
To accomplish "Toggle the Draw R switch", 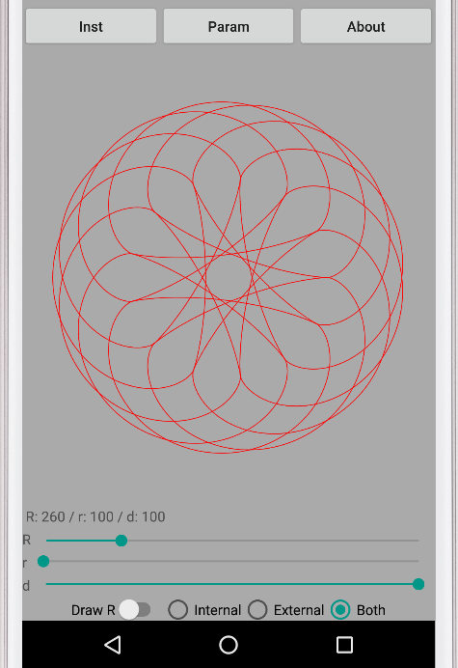I will tap(135, 610).
